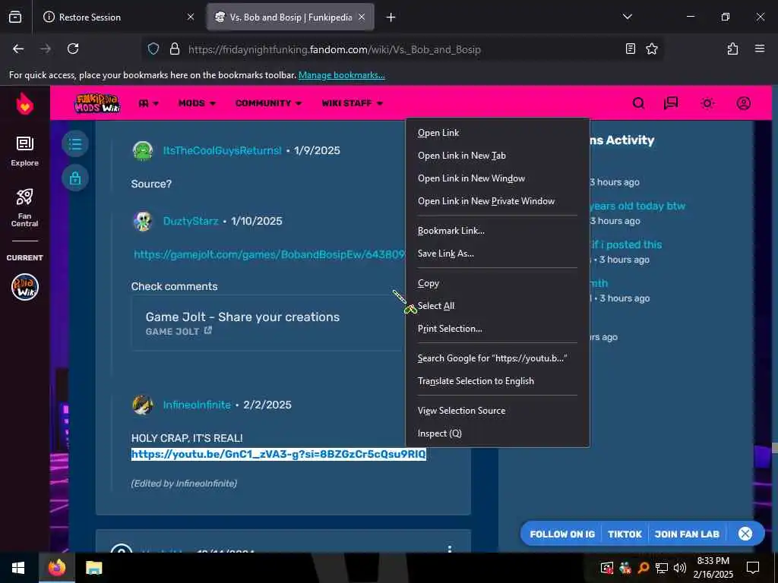Viewport: 778px width, 583px height.
Task: Open Firefox View icon in tab strip
Action: (x=15, y=17)
